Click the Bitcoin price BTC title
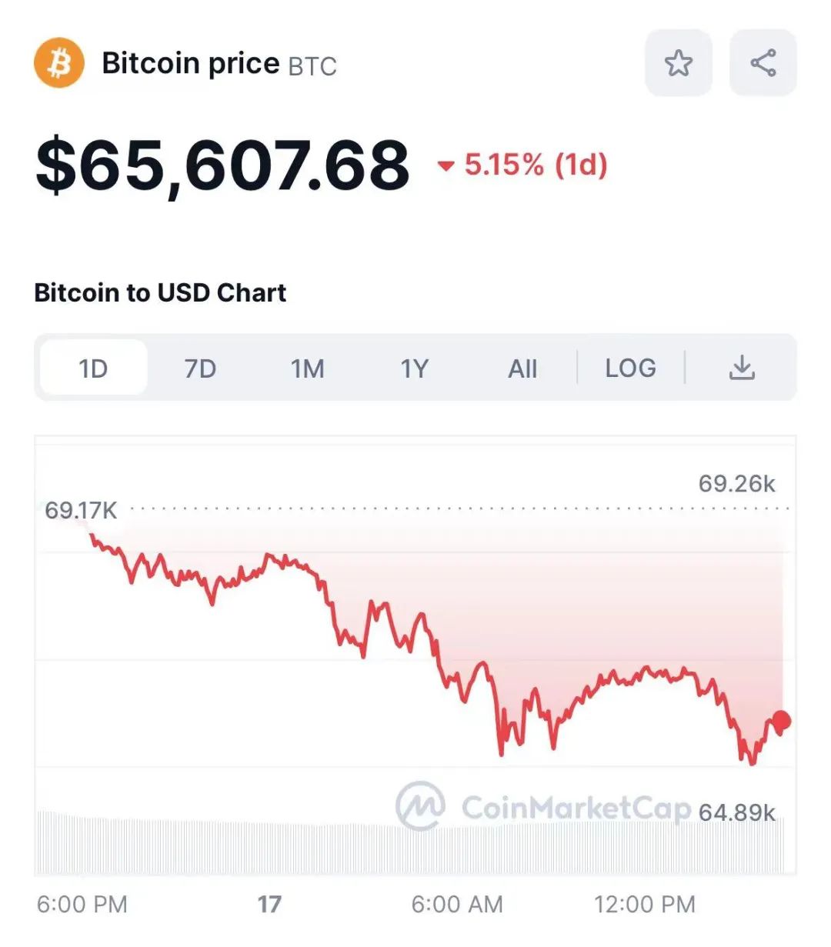 219,64
